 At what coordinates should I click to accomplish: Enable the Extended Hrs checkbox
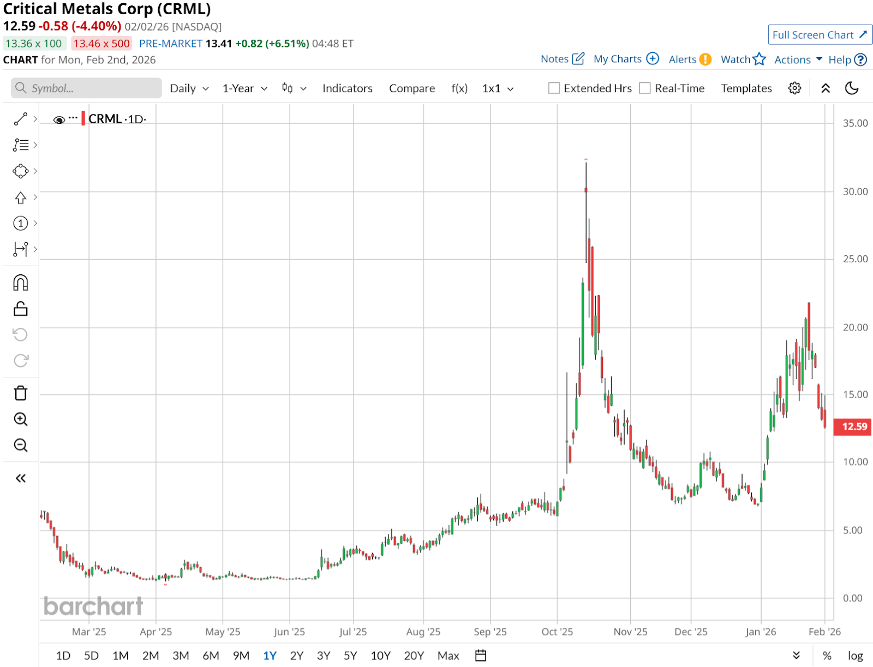(554, 88)
